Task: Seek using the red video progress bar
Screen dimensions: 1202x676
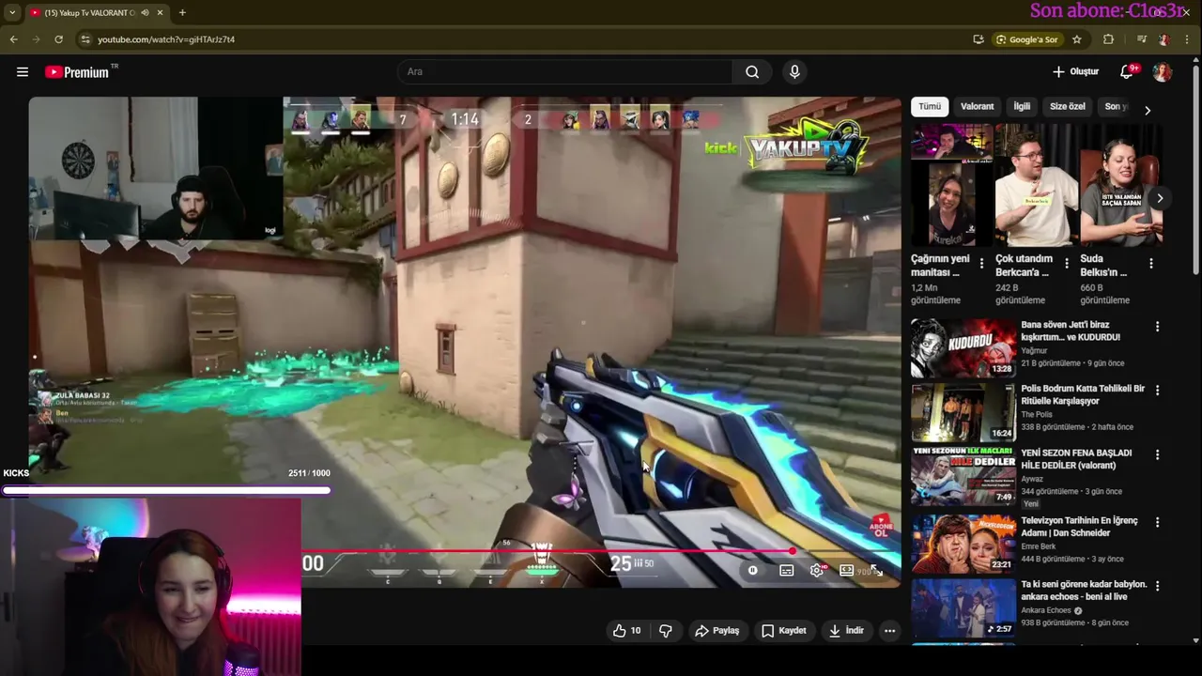Action: pyautogui.click(x=601, y=551)
